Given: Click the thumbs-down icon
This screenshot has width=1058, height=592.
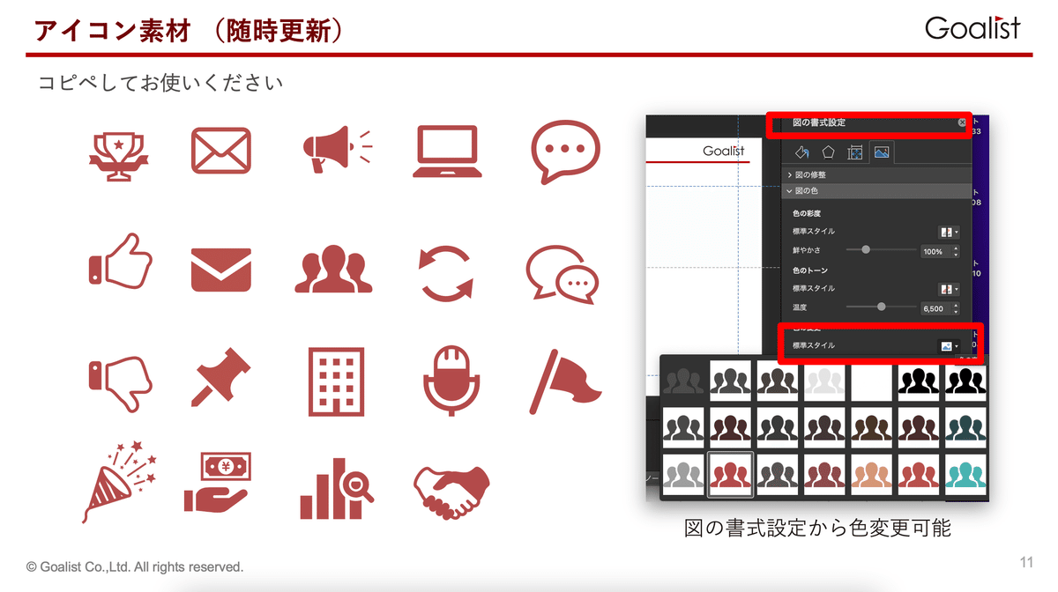Looking at the screenshot, I should pyautogui.click(x=120, y=384).
